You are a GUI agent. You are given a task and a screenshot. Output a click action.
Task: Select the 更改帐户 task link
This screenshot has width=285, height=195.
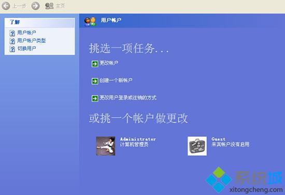click(109, 63)
